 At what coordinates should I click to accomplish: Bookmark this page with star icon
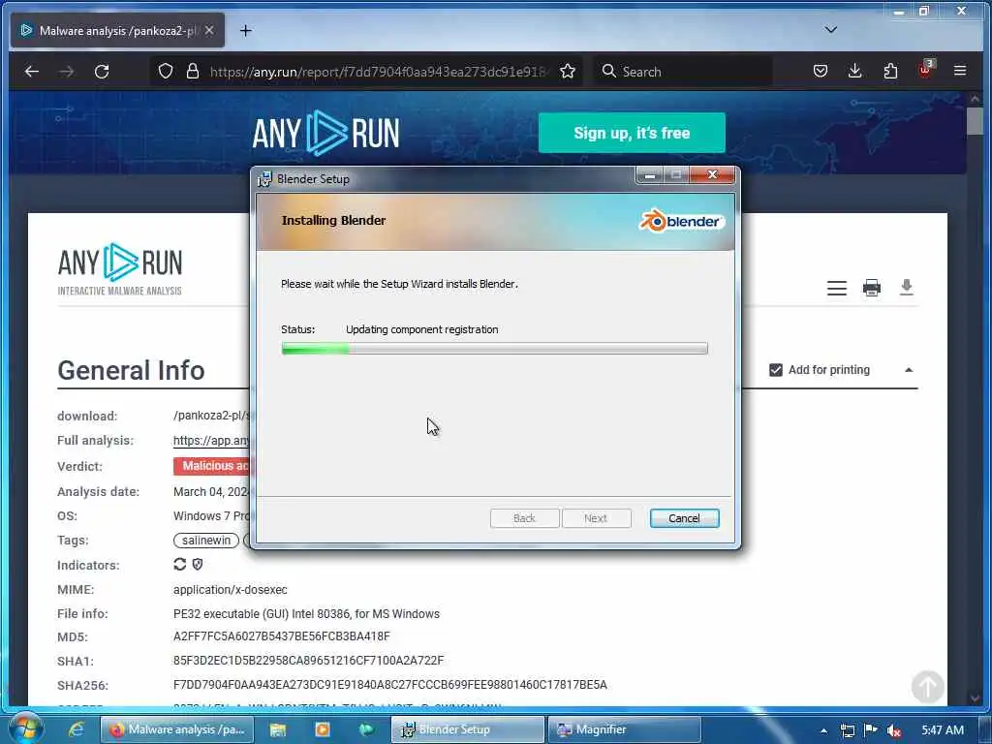coord(568,71)
